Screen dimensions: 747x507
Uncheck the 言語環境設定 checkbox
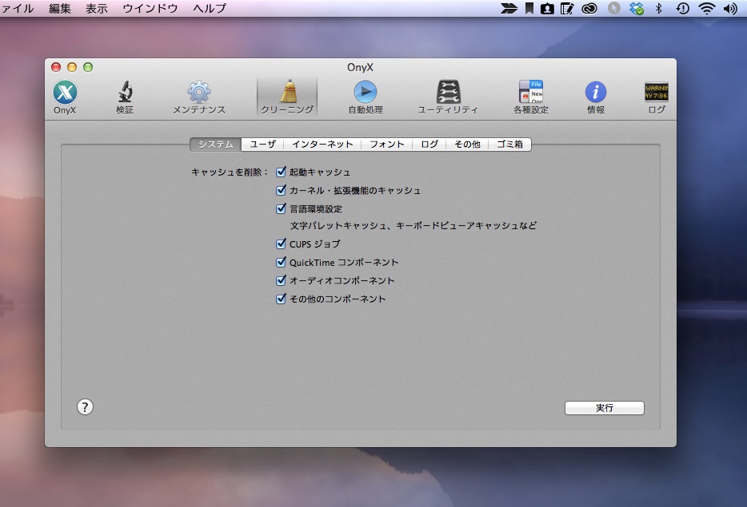click(281, 208)
